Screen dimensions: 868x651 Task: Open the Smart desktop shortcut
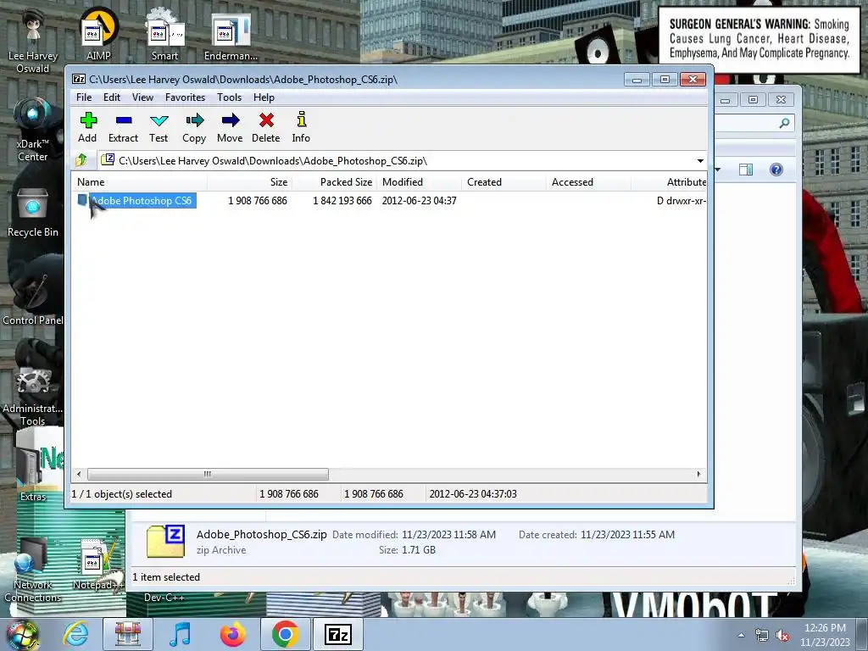point(165,34)
